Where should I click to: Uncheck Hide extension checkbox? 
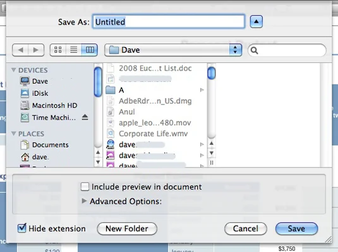click(21, 228)
